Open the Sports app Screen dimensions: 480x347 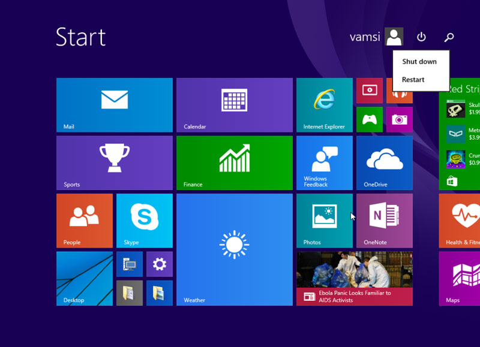pyautogui.click(x=114, y=162)
